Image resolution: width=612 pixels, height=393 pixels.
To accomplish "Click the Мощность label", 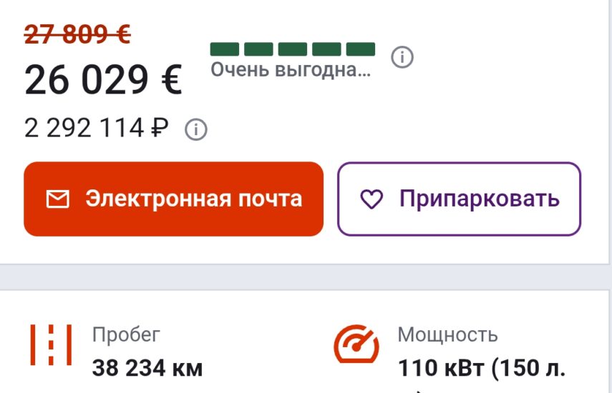I will point(447,334).
